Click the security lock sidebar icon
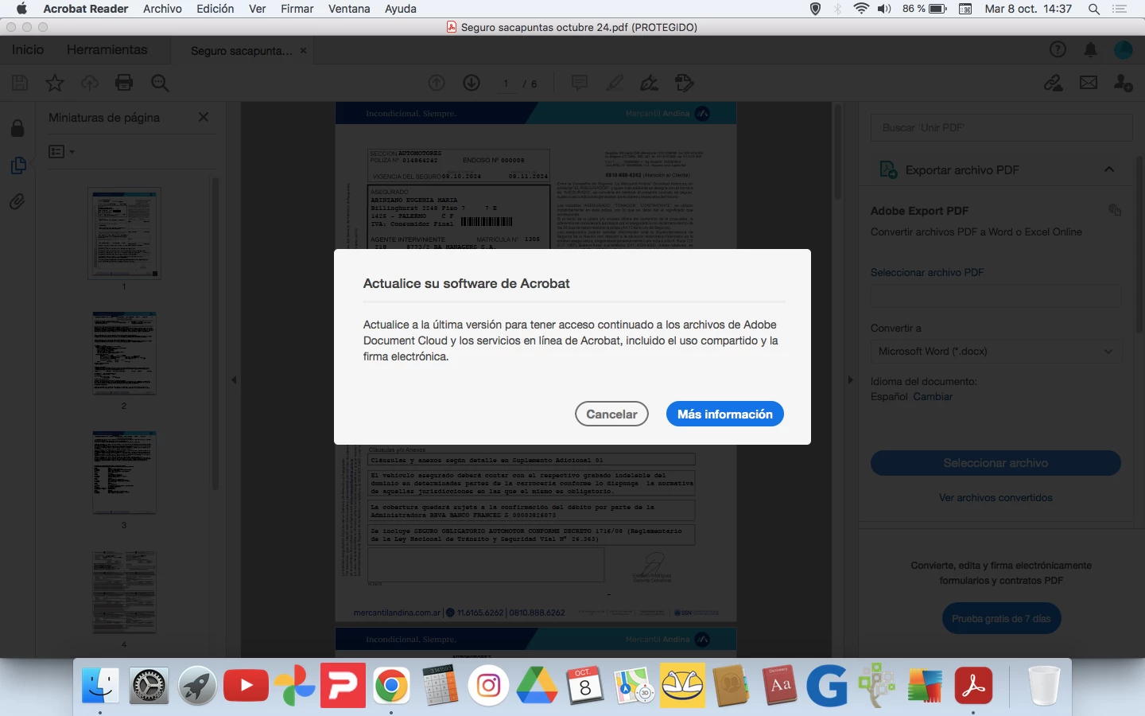Viewport: 1145px width, 716px height. coord(17,128)
